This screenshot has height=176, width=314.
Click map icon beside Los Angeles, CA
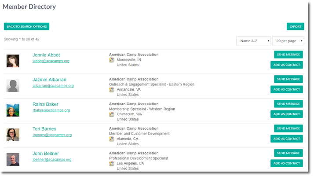click(x=112, y=163)
